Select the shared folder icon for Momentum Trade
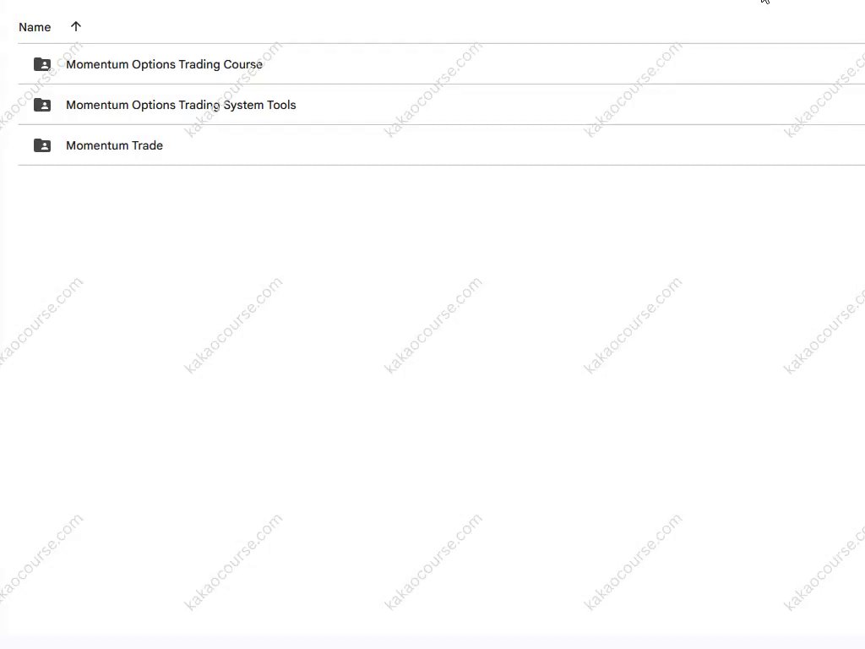This screenshot has width=865, height=649. 42,145
